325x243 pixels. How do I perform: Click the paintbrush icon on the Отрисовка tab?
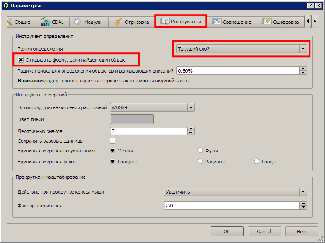[x=118, y=22]
